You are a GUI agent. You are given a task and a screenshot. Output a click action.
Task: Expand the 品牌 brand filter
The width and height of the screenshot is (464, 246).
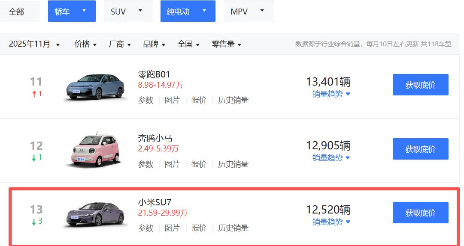point(154,44)
